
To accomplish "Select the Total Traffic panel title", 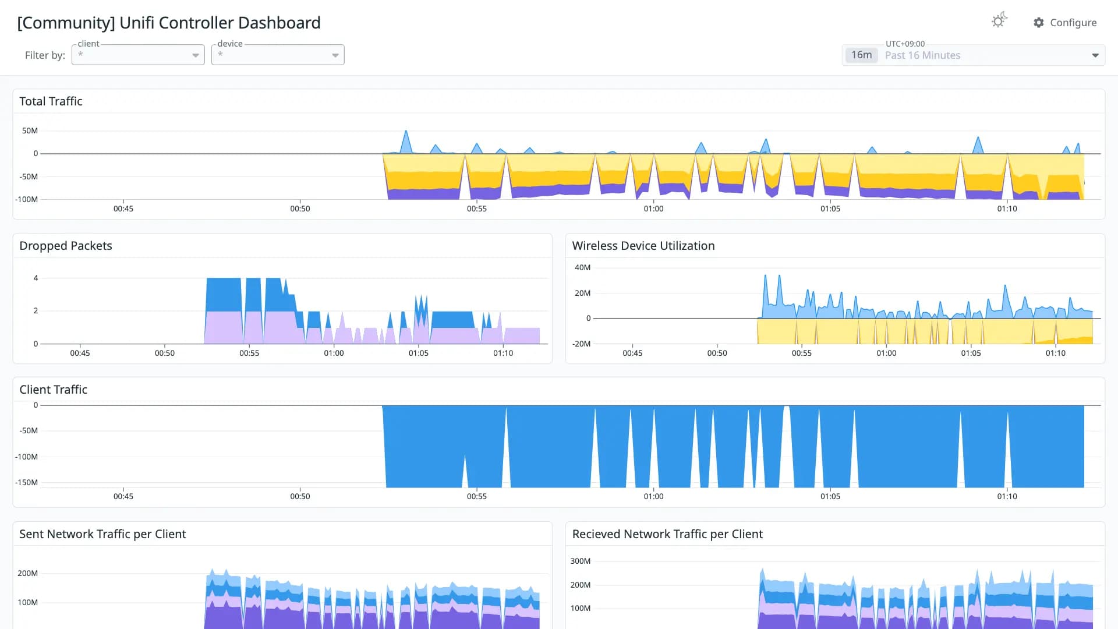I will coord(51,101).
